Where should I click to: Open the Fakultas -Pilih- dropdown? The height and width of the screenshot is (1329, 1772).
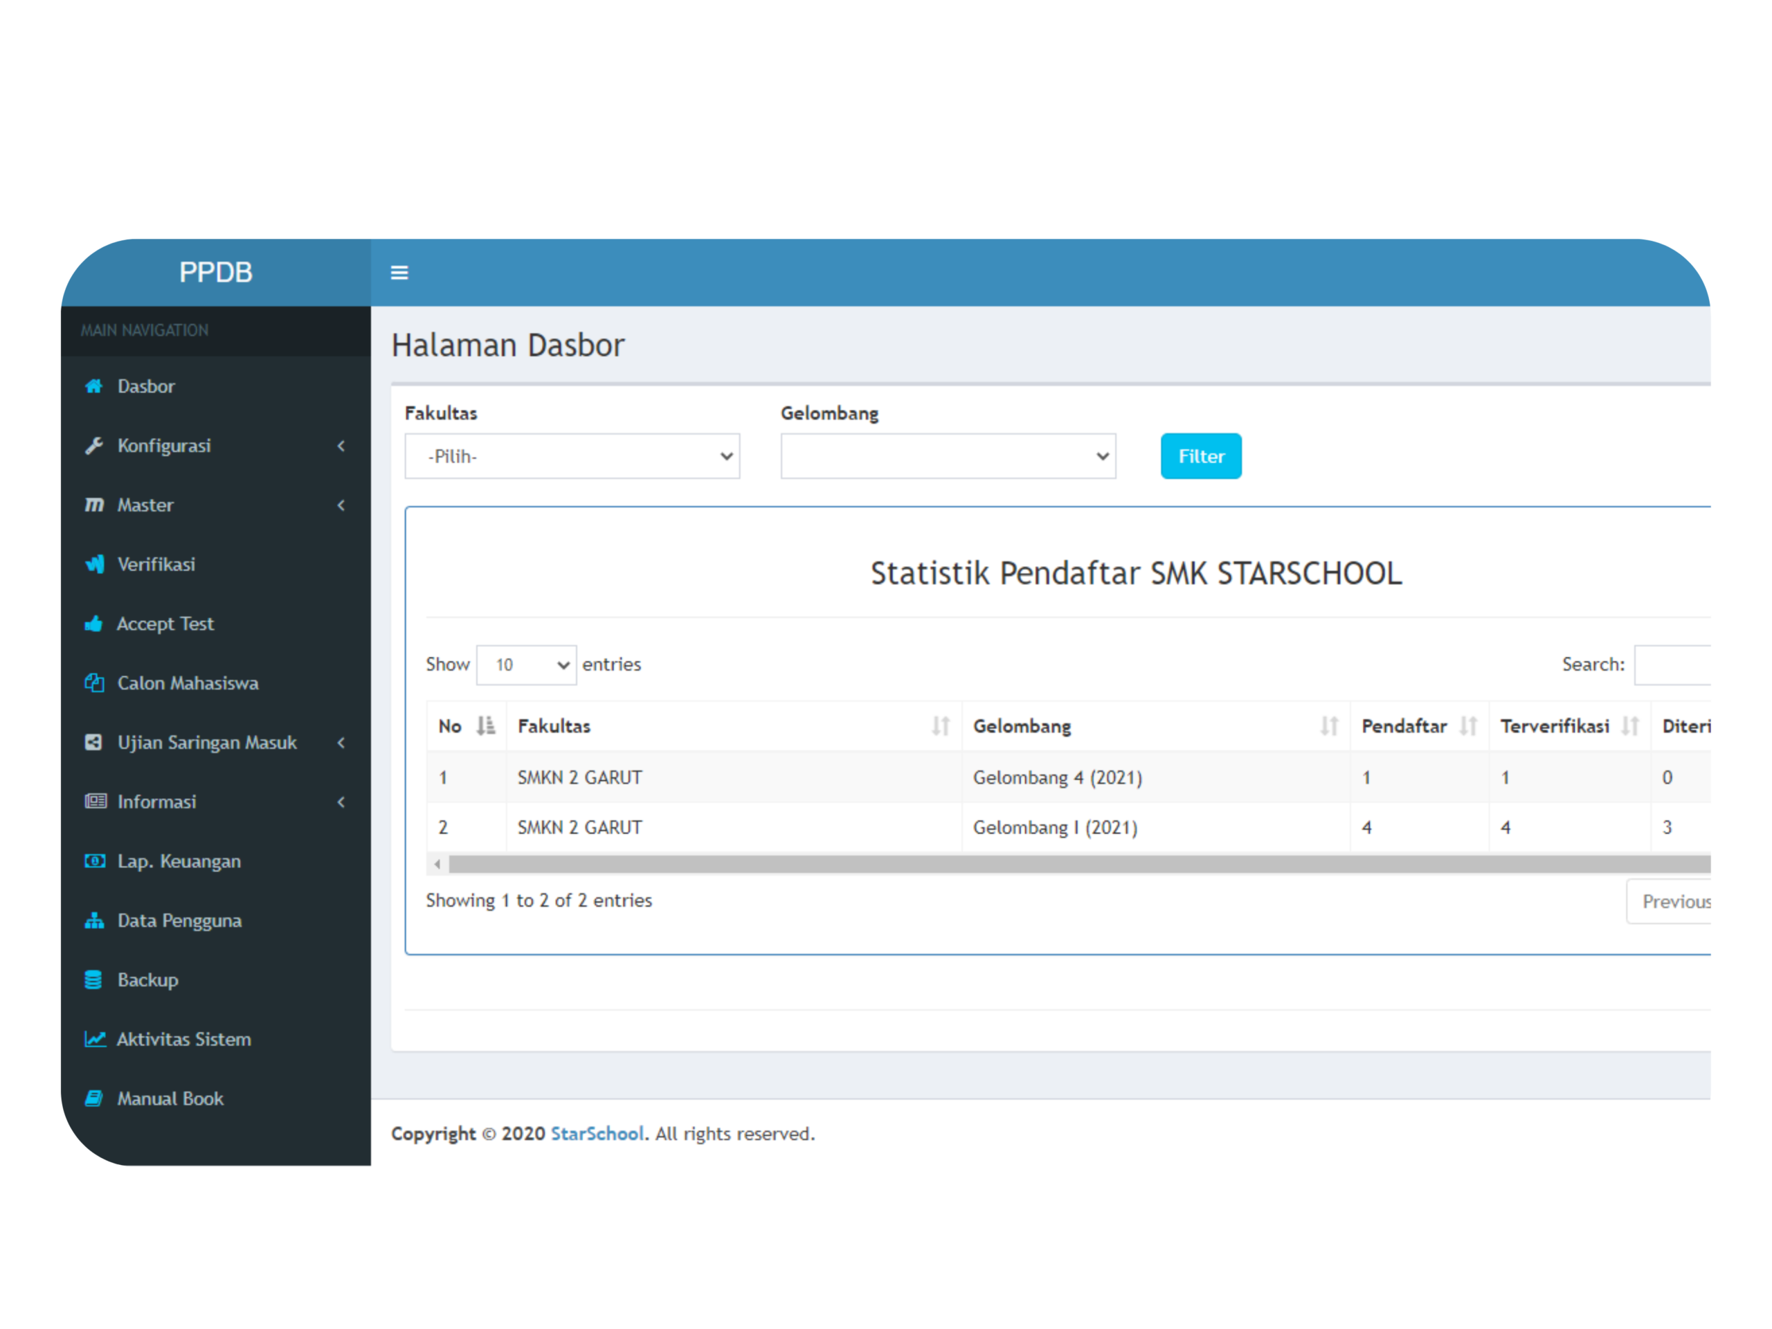tap(572, 457)
